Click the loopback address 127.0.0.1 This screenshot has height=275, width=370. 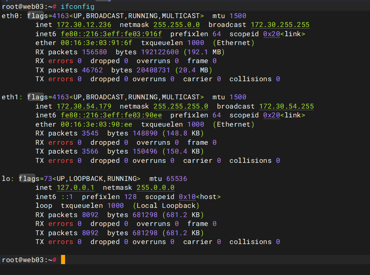[x=76, y=188]
